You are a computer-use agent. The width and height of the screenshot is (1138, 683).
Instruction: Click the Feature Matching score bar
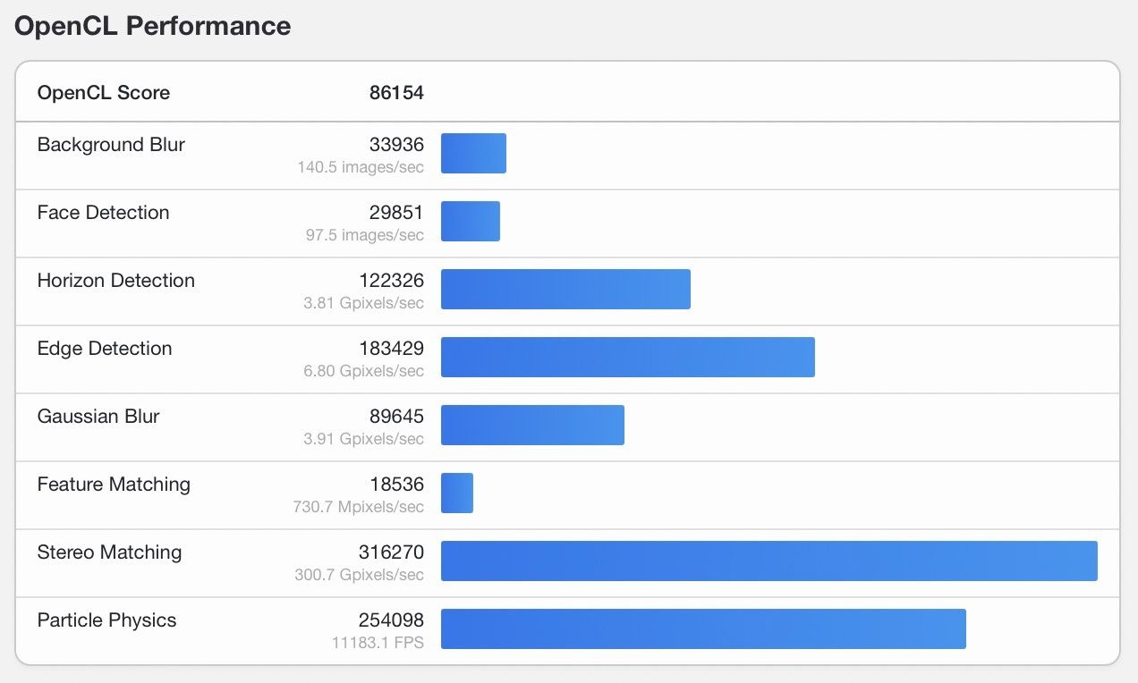[457, 493]
